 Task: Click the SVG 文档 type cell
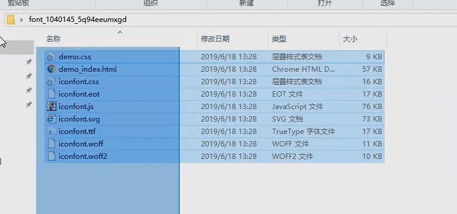(x=287, y=119)
